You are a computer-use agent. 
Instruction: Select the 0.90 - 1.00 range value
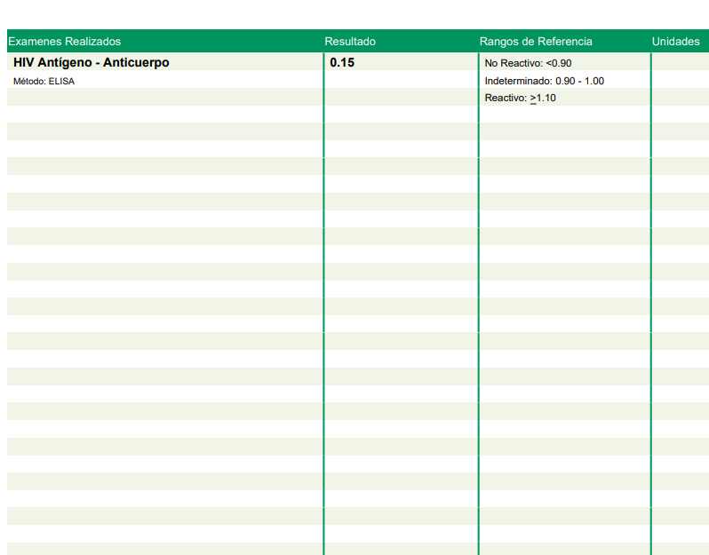click(579, 81)
